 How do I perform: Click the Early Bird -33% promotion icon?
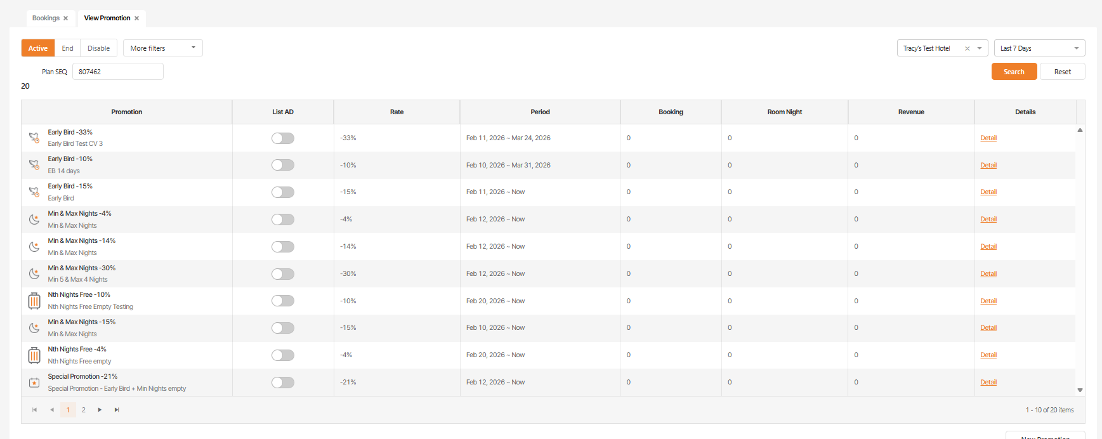(34, 138)
